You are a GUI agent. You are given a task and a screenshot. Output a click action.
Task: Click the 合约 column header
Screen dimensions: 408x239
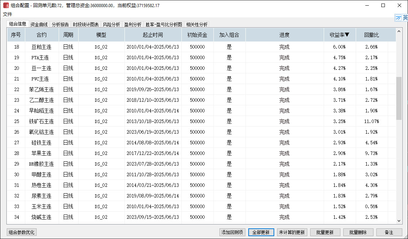pyautogui.click(x=42, y=35)
